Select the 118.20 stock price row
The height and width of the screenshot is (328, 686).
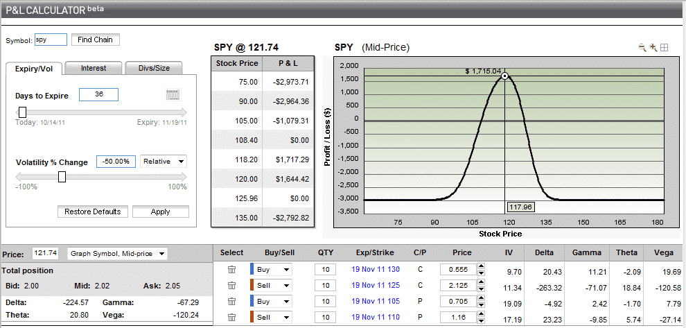(x=263, y=160)
